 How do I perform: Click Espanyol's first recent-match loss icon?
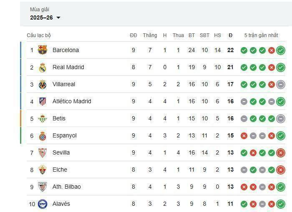point(244,136)
